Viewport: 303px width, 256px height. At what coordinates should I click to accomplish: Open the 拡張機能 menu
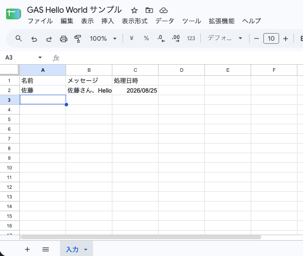[222, 21]
